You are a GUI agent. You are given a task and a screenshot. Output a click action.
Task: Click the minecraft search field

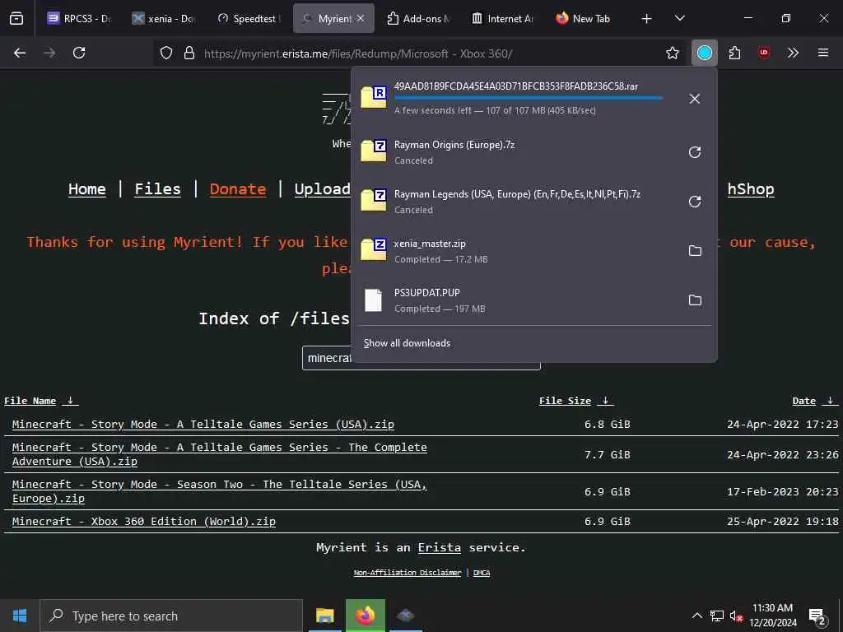point(421,358)
